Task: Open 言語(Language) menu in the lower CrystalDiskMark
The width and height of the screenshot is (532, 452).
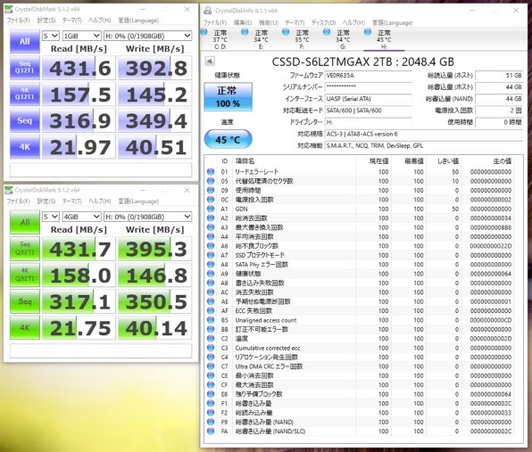Action: click(138, 201)
